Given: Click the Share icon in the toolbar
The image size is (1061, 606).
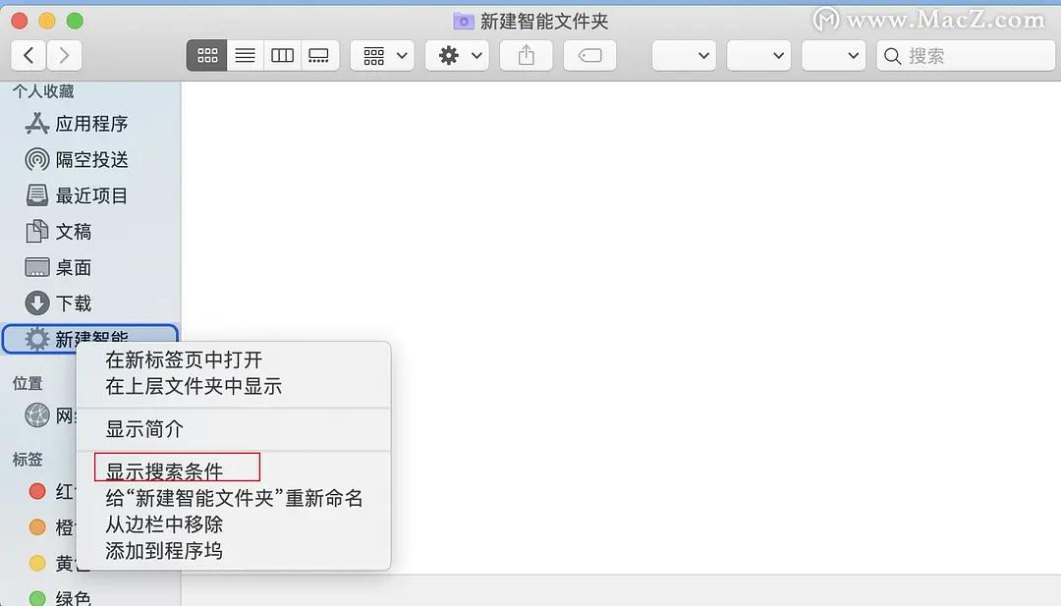Looking at the screenshot, I should point(526,55).
